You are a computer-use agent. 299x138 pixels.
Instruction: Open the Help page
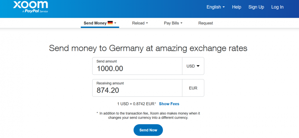237,7
